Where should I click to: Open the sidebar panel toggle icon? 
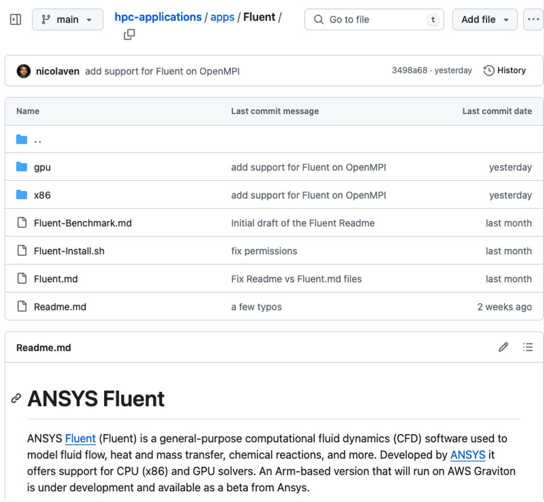[15, 19]
